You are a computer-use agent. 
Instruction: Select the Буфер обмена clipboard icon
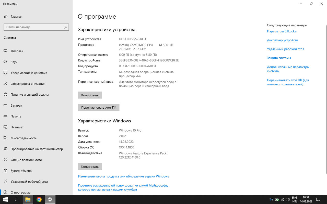point(5,171)
